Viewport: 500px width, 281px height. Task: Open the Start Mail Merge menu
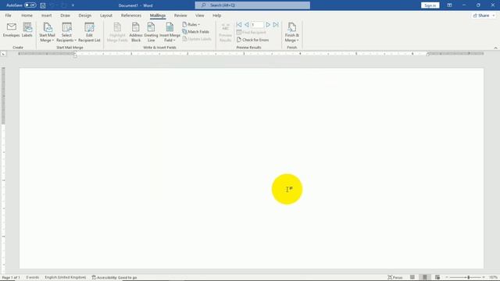47,33
